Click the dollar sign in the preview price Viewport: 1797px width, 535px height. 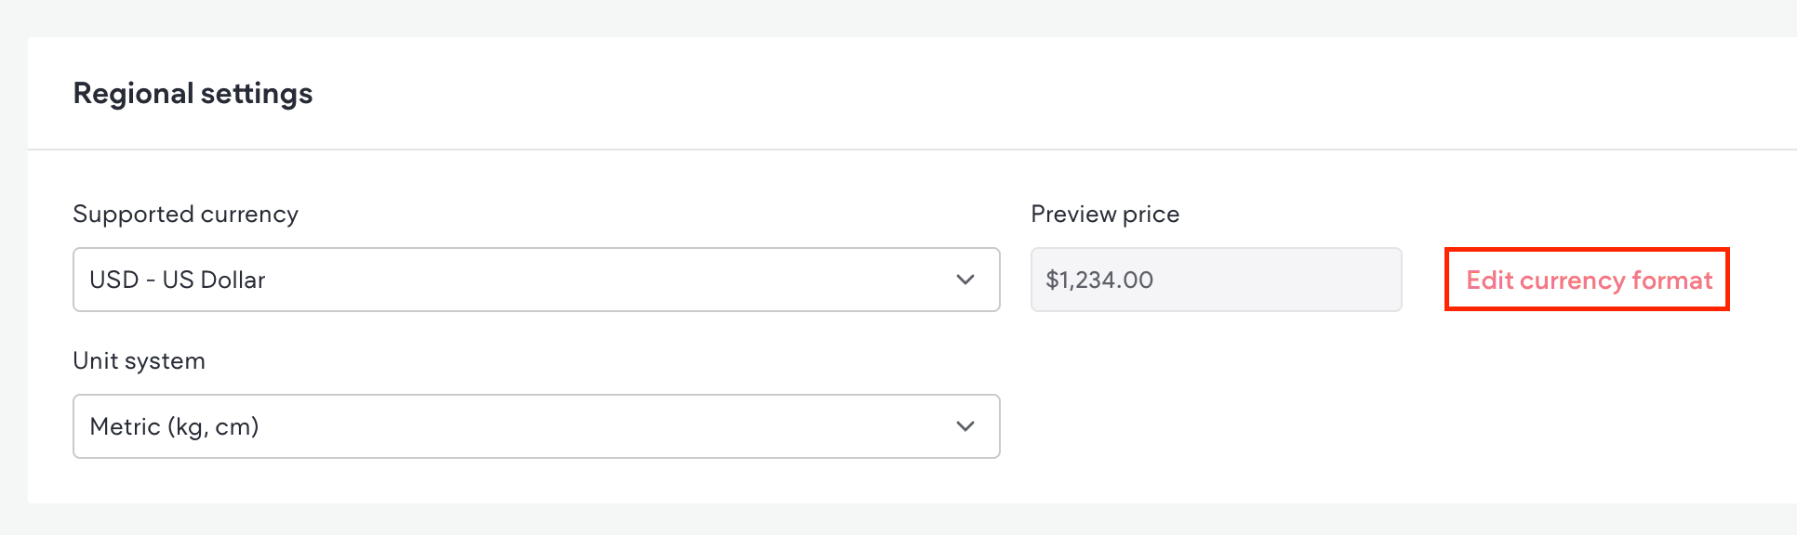tap(1052, 280)
